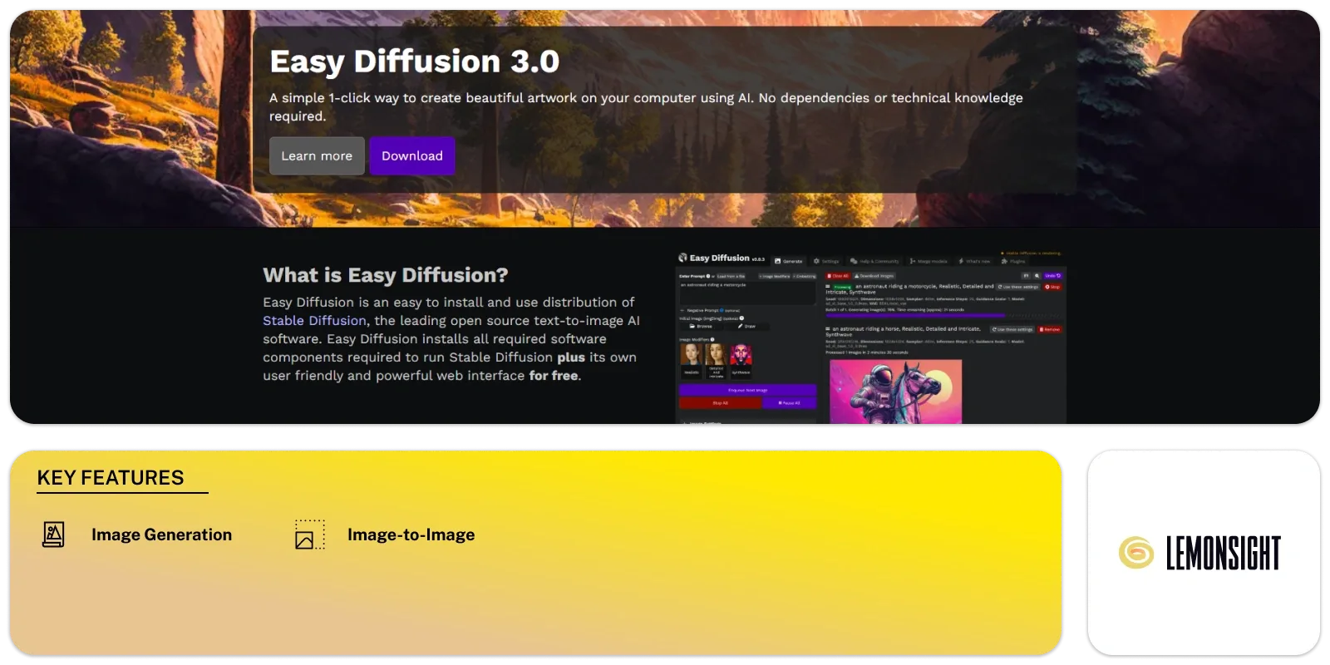Click the 'Image Generation' label
Viewport: 1330px width, 665px height.
161,534
